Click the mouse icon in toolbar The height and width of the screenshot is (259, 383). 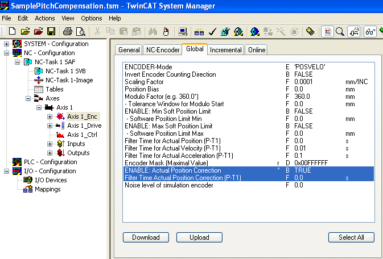166,31
